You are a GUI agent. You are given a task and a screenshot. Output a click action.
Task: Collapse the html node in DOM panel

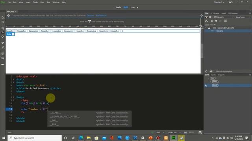click(208, 78)
